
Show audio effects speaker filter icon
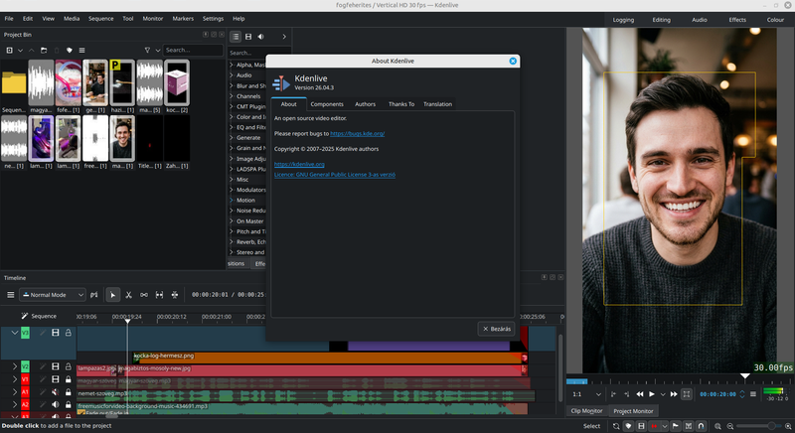(260, 37)
